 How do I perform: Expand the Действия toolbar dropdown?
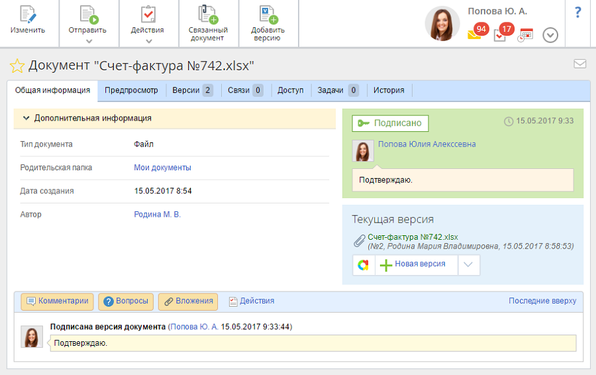(148, 41)
